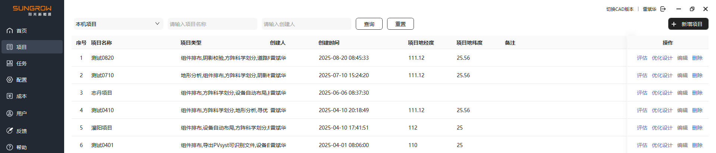Screen dimensions: 716x153
Task: Click 评估 for project 测试0820
Action: pyautogui.click(x=642, y=58)
